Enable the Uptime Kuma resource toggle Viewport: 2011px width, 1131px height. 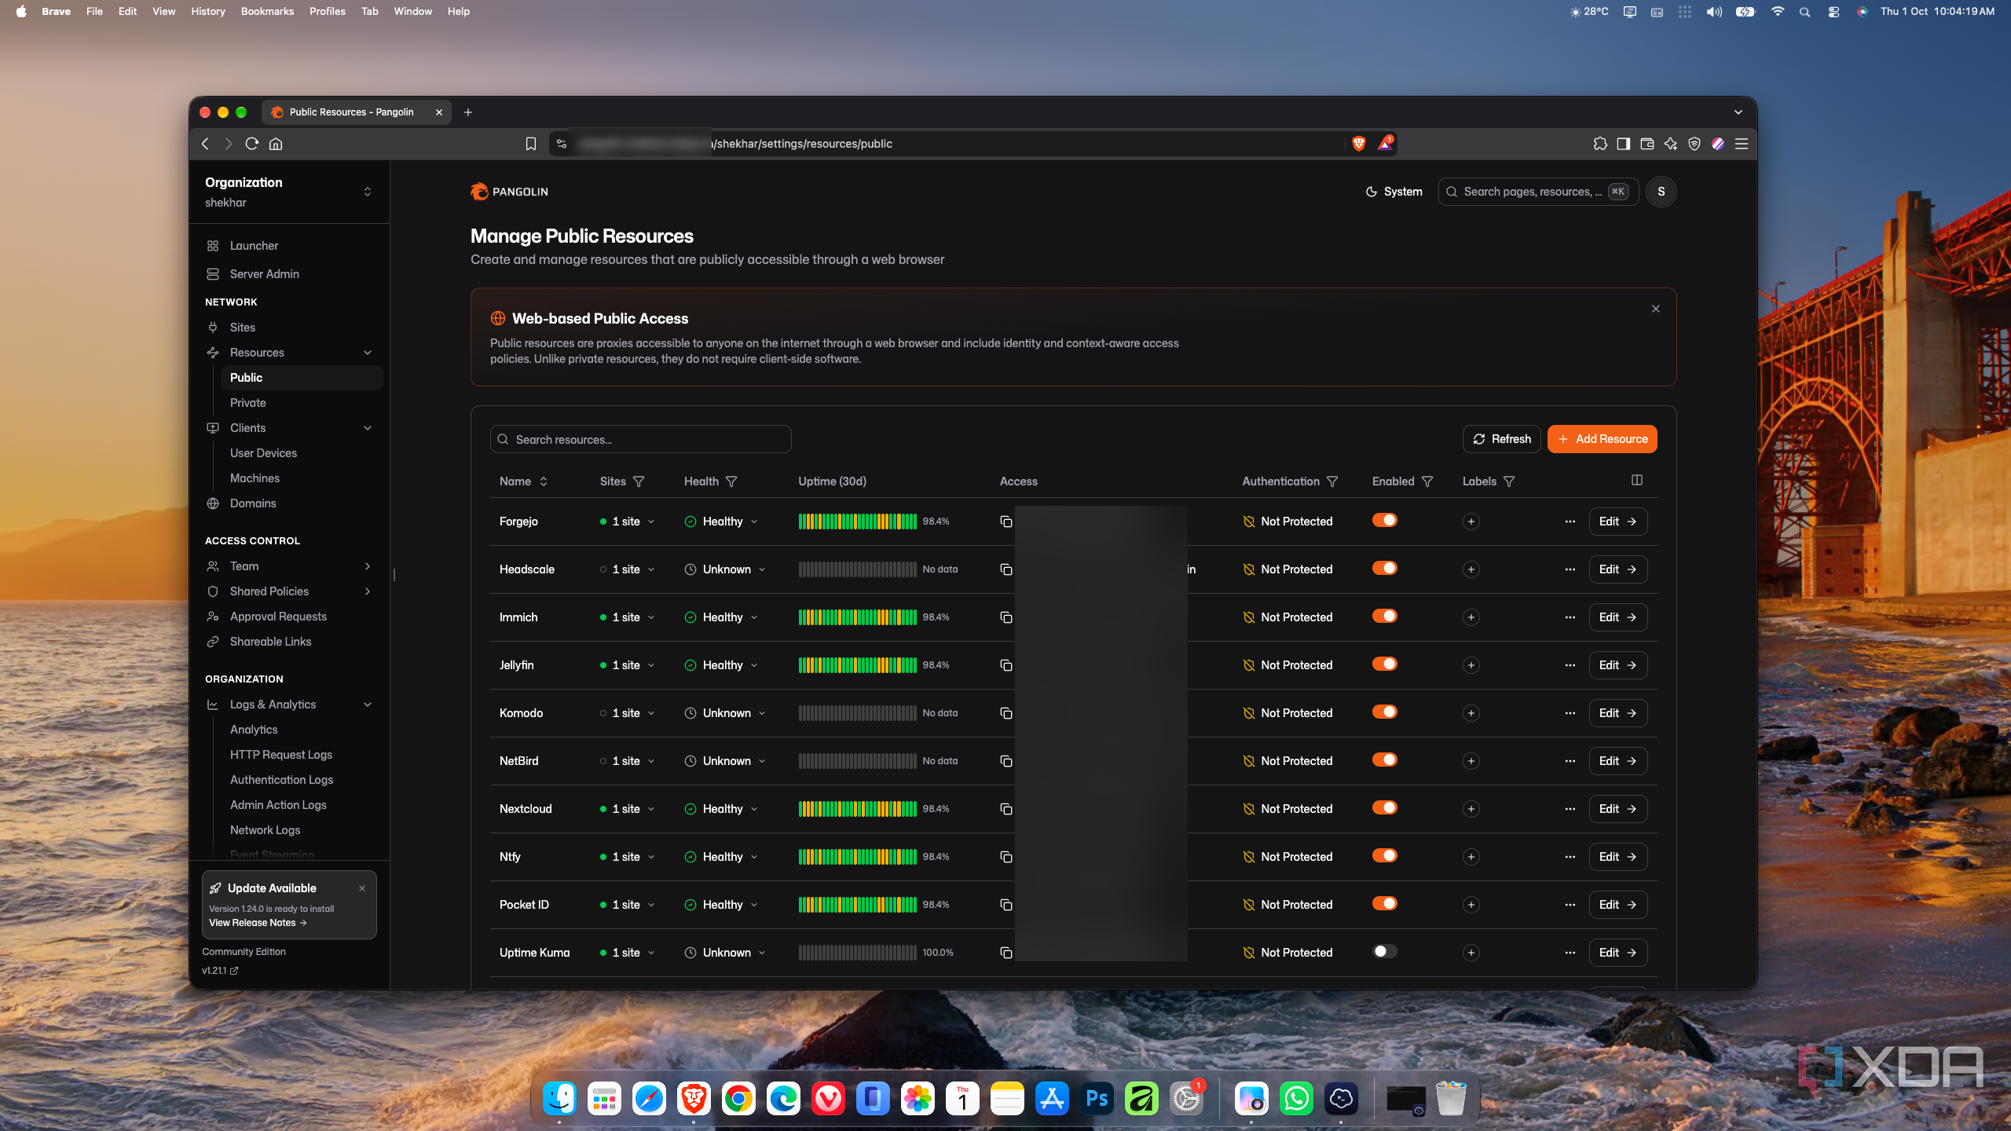1385,951
